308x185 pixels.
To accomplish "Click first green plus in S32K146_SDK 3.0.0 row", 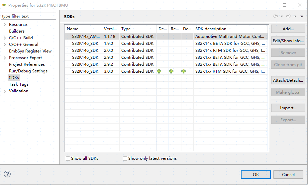I will pos(159,71).
